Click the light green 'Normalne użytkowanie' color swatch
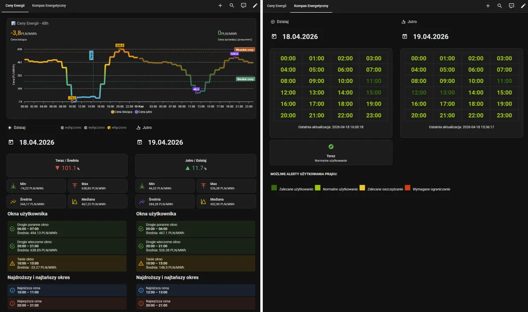The width and height of the screenshot is (528, 312). pos(318,188)
